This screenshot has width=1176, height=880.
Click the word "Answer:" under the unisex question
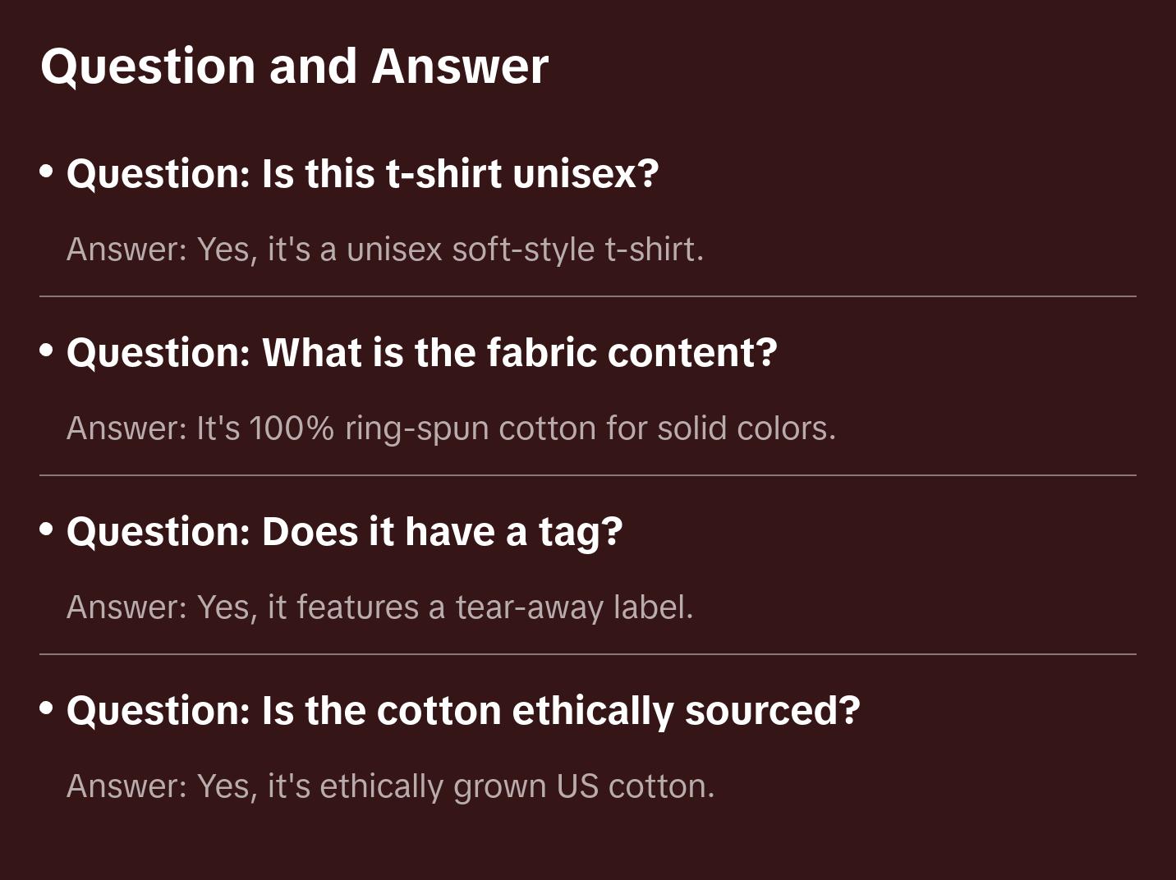click(127, 250)
